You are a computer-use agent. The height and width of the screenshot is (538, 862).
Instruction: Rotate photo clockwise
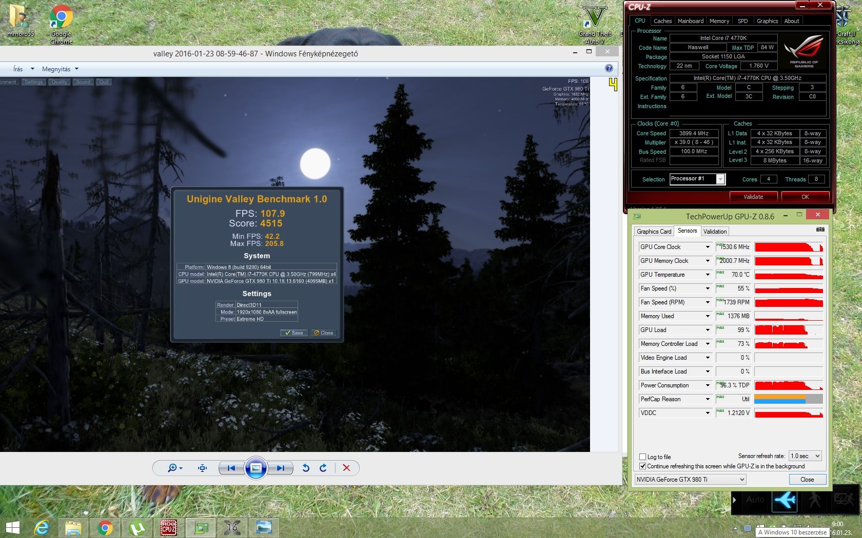pyautogui.click(x=323, y=468)
